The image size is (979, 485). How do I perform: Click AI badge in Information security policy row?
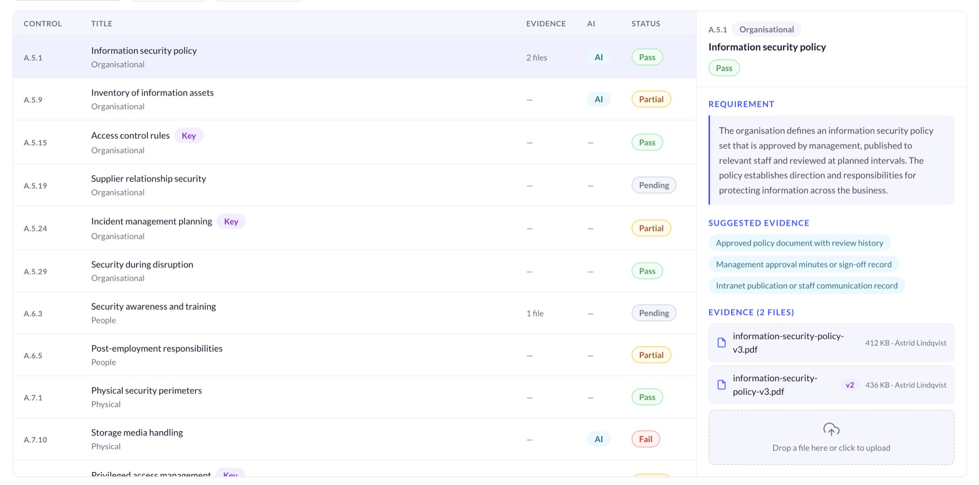(x=598, y=57)
